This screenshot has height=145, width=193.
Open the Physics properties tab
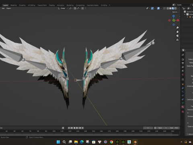click(x=183, y=95)
